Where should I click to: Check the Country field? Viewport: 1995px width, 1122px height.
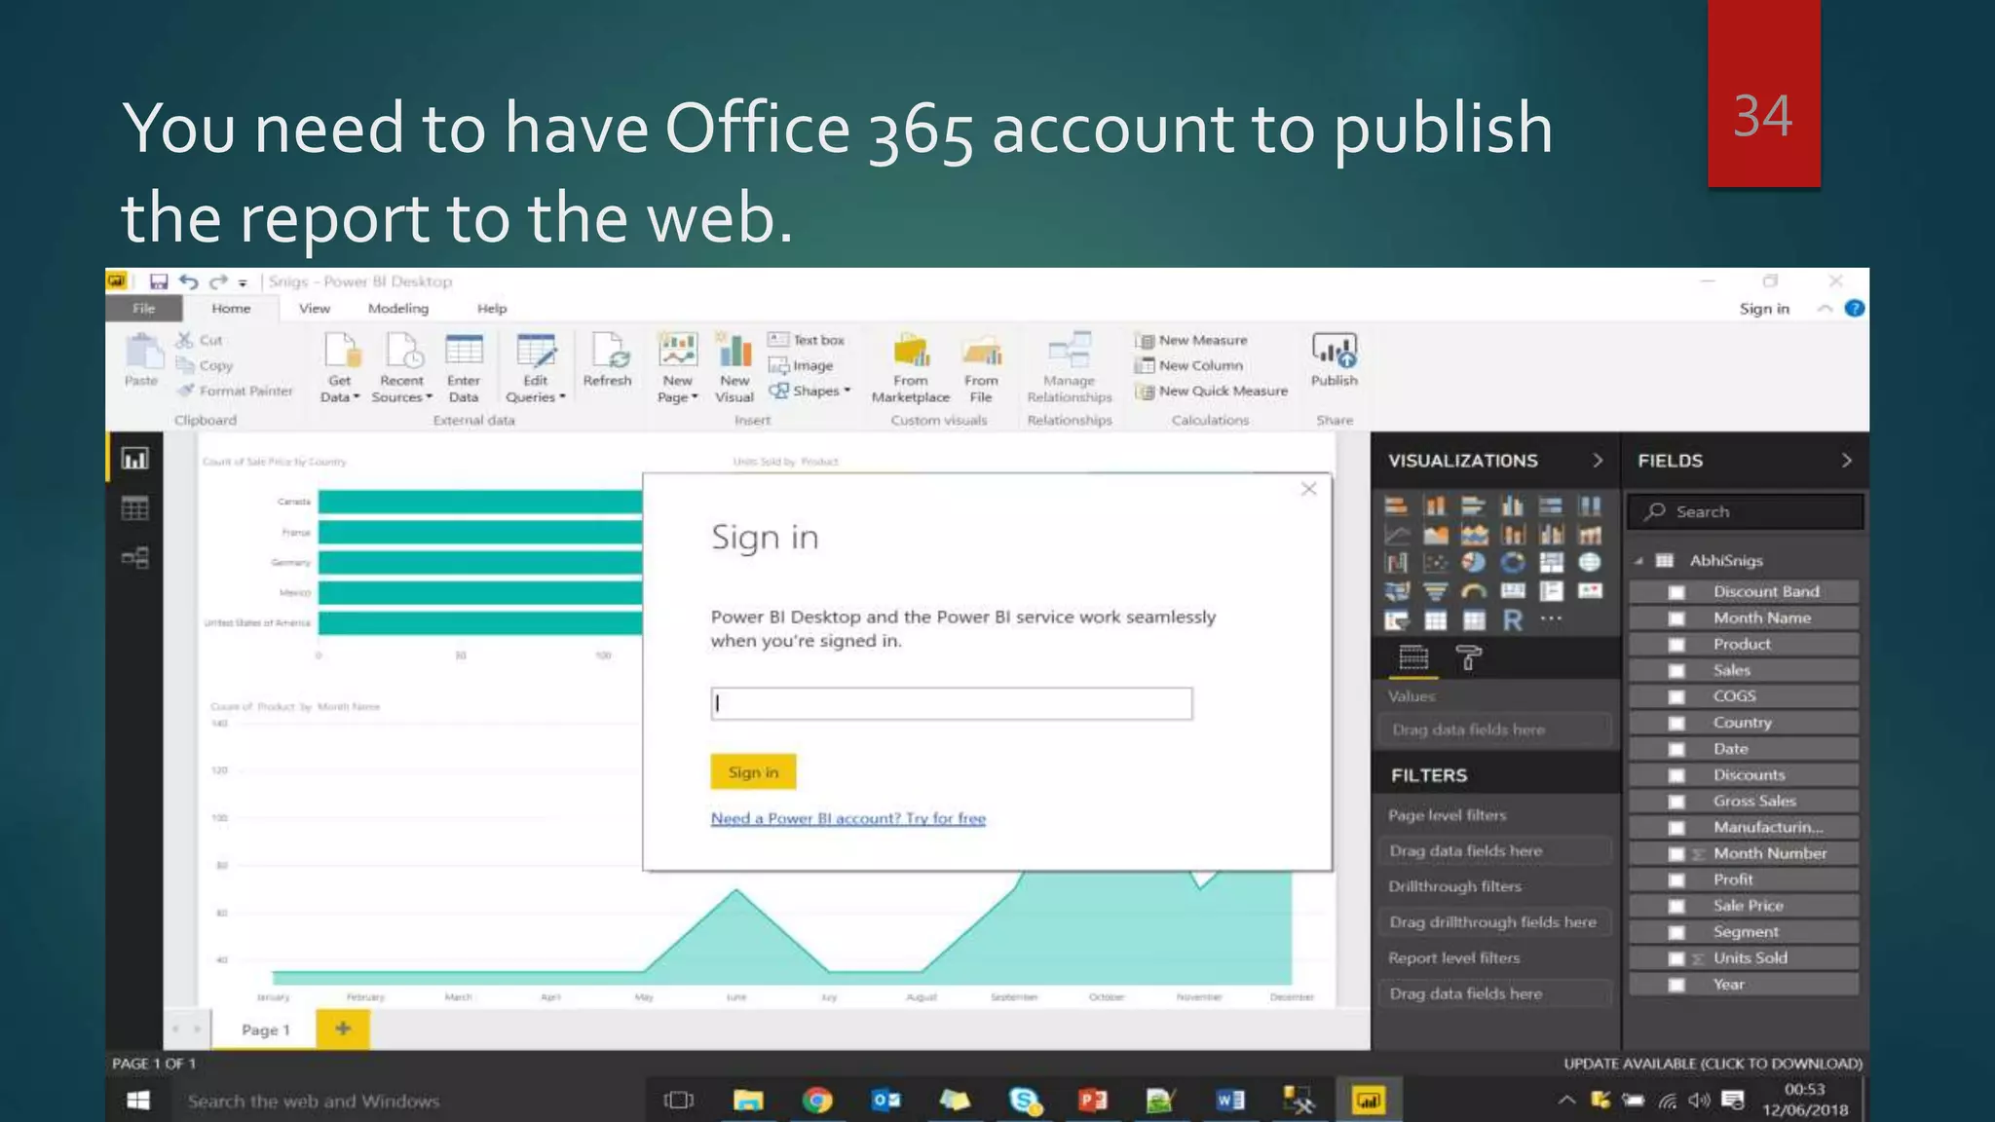pos(1676,723)
